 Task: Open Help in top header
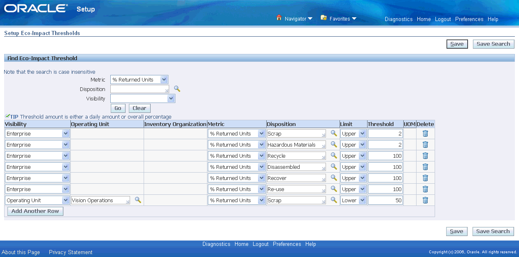click(493, 19)
